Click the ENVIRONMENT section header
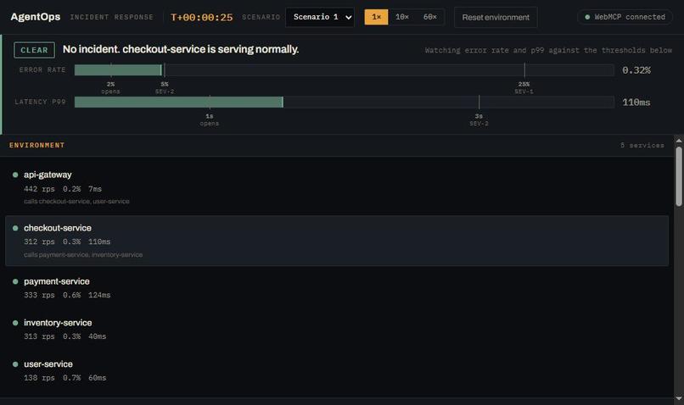684x405 pixels. (37, 145)
